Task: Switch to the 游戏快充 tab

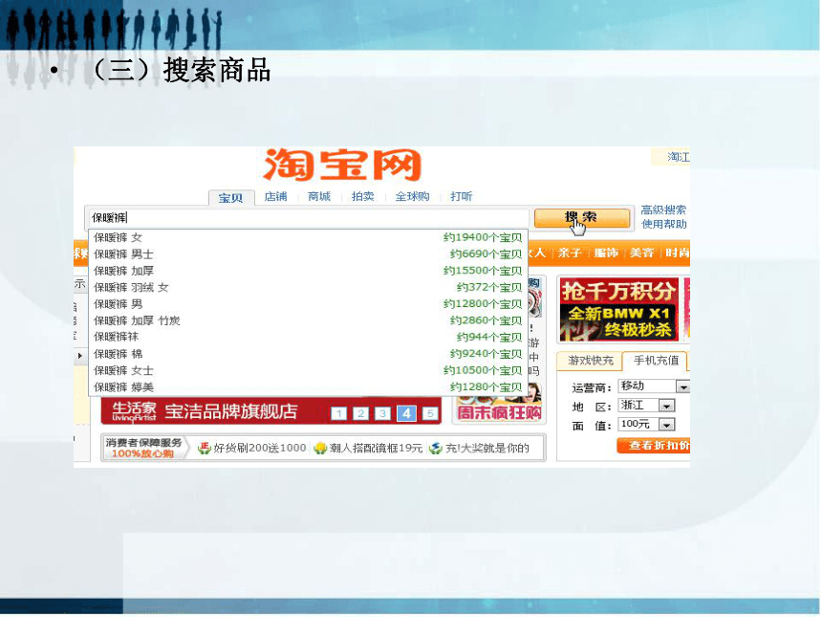Action: (591, 361)
